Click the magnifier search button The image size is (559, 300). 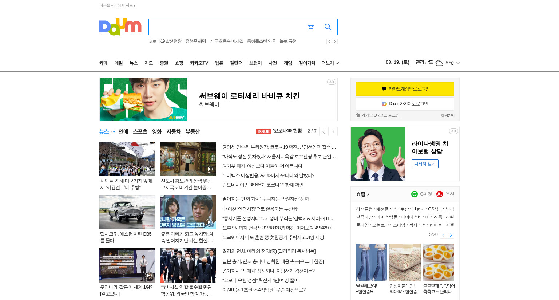coord(328,27)
